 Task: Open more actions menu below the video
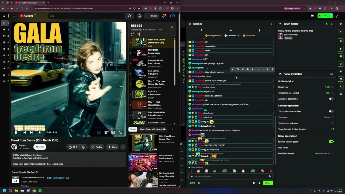click(x=123, y=147)
